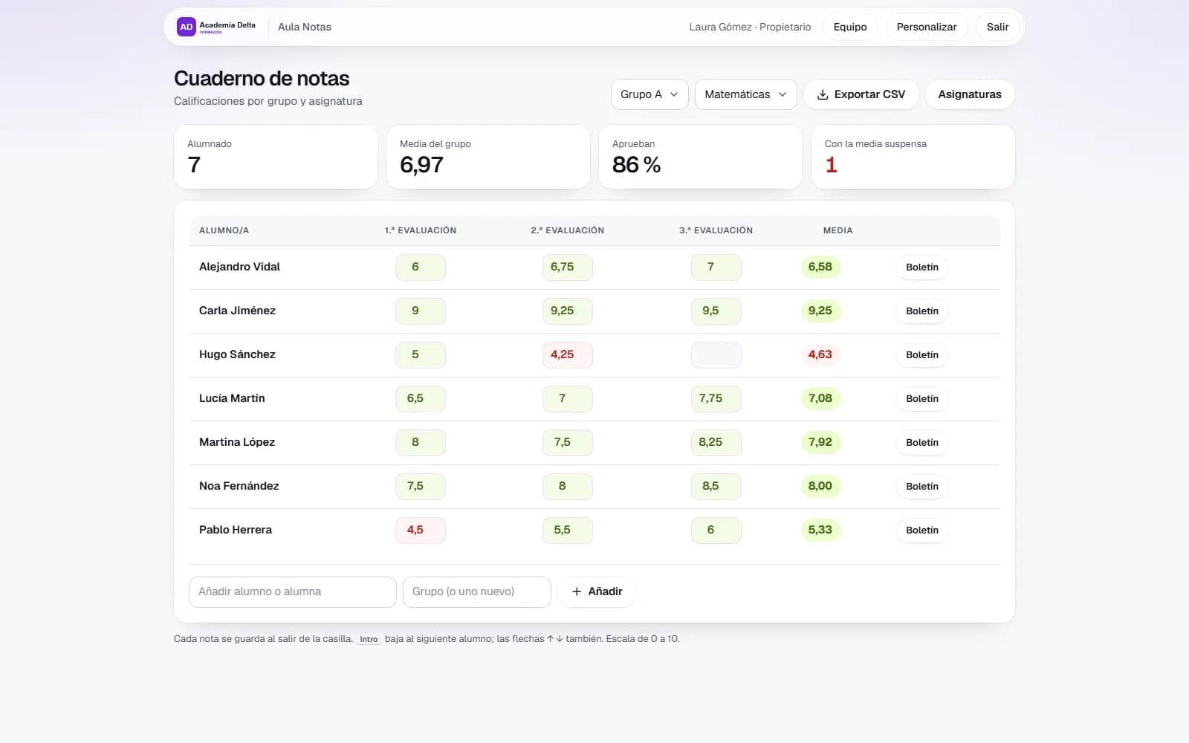The width and height of the screenshot is (1189, 743).
Task: Open Boletín for Pablo Herrera
Action: (x=921, y=531)
